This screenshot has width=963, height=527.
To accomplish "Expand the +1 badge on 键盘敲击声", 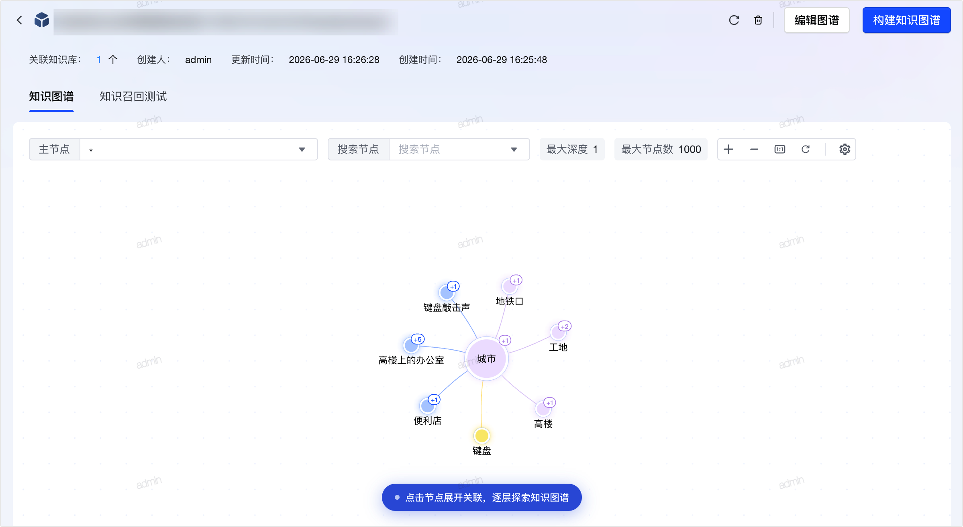I will pyautogui.click(x=453, y=286).
